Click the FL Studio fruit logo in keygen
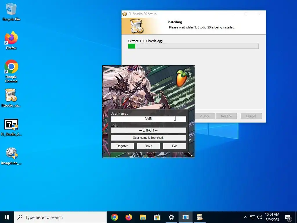 tap(182, 78)
